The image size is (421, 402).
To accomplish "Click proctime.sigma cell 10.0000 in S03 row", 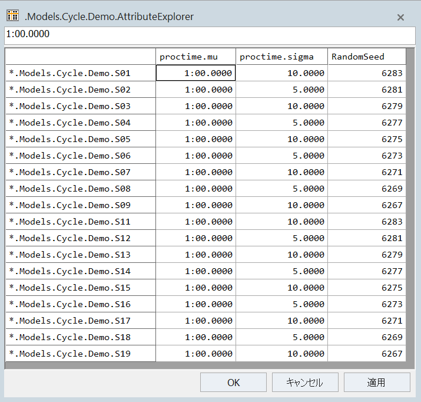I will pos(281,106).
